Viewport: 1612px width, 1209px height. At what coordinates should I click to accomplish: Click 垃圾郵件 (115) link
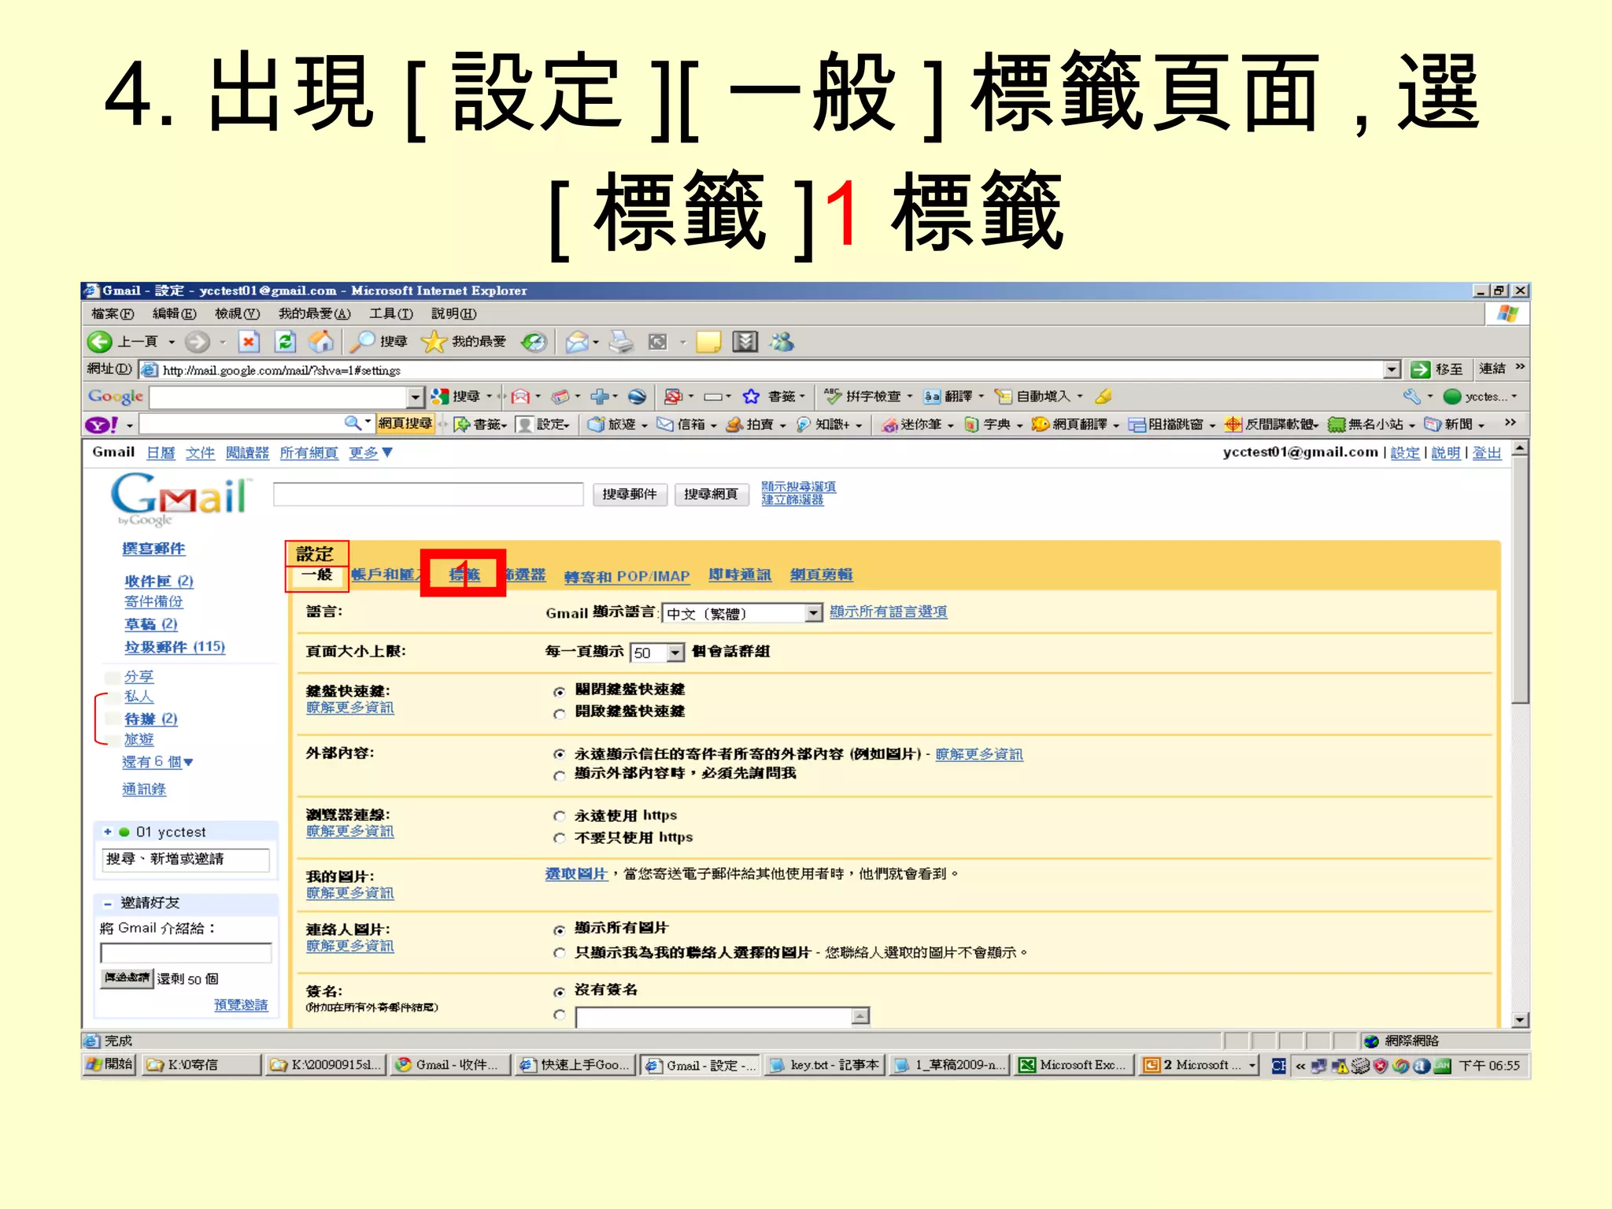pyautogui.click(x=175, y=647)
